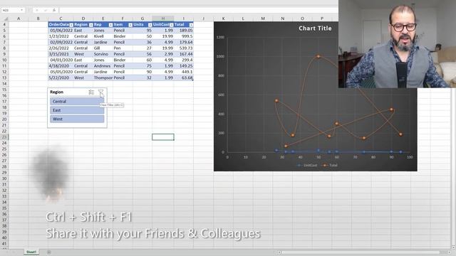
Task: Click the date cell 01/06/2022
Action: pyautogui.click(x=61, y=30)
